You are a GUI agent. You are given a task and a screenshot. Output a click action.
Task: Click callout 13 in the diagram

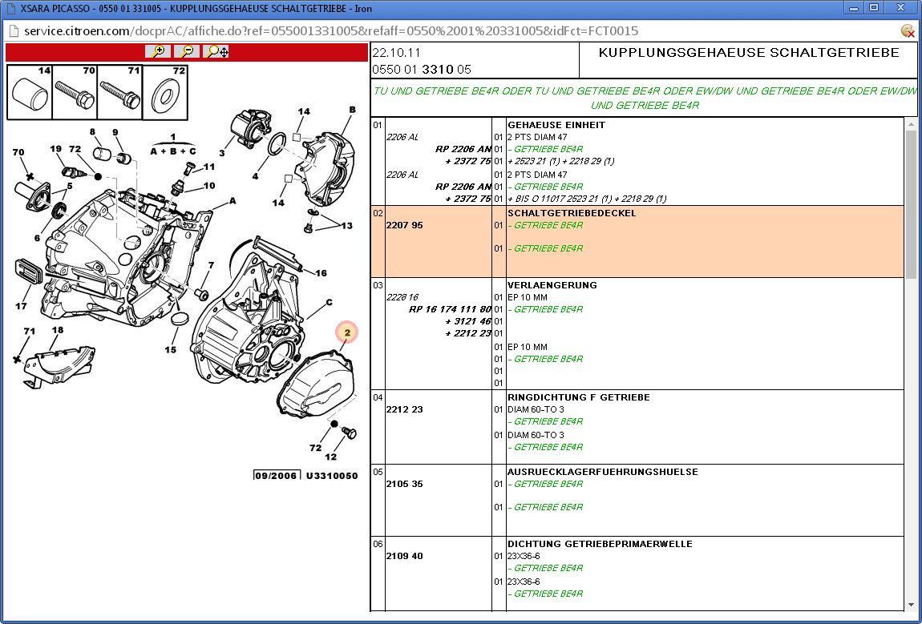pos(347,226)
